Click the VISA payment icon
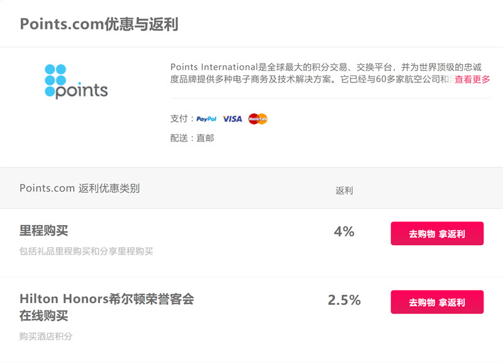 pos(232,119)
